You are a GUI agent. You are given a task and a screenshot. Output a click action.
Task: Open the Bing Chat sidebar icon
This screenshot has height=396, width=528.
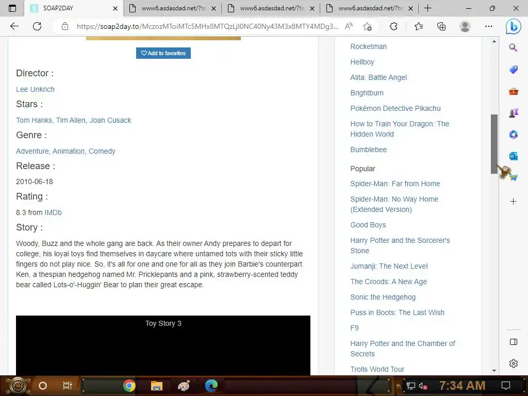513,26
